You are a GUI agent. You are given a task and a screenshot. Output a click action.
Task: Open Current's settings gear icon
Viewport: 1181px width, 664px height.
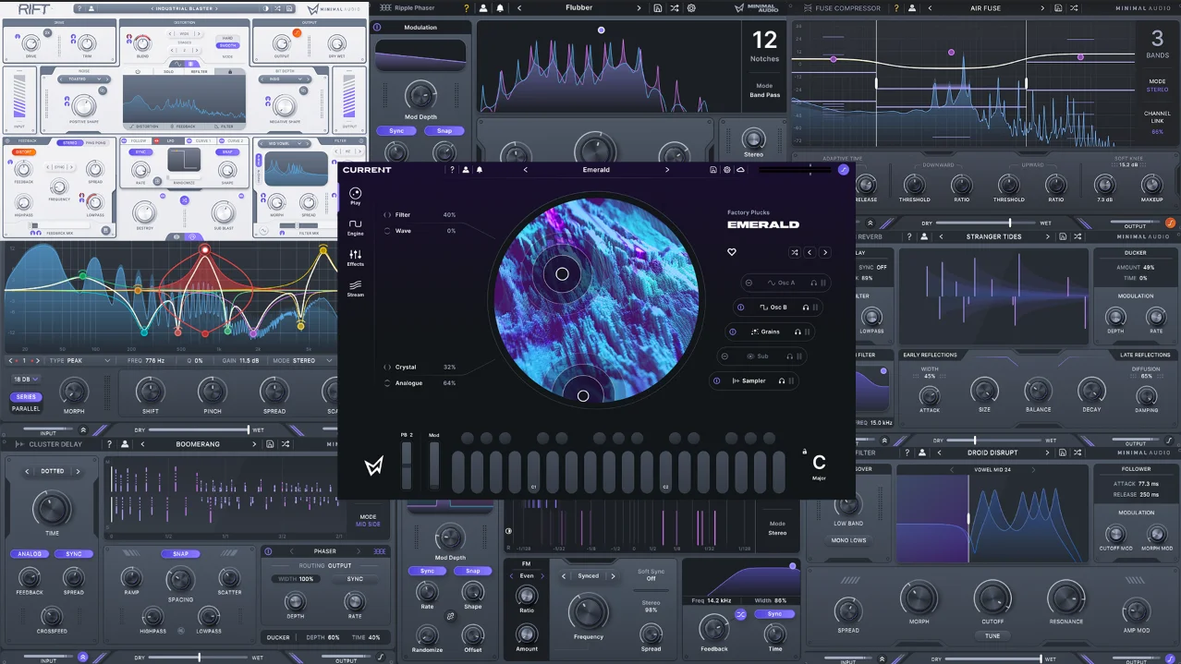pos(727,170)
